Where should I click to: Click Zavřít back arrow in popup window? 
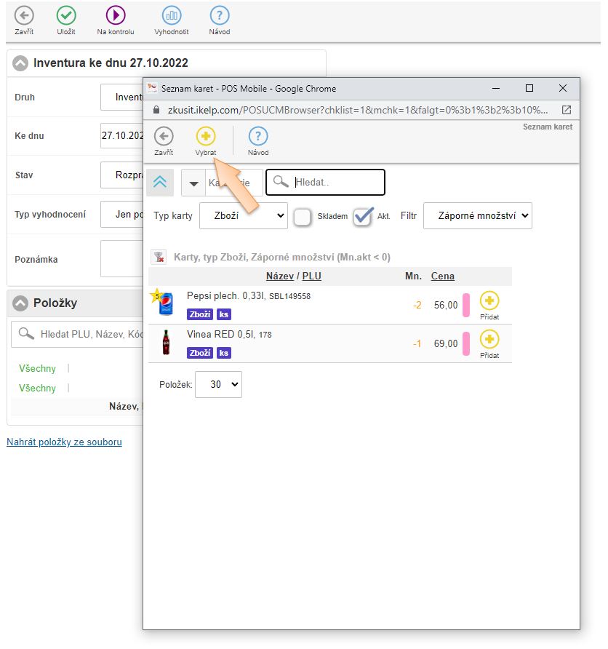pyautogui.click(x=164, y=136)
